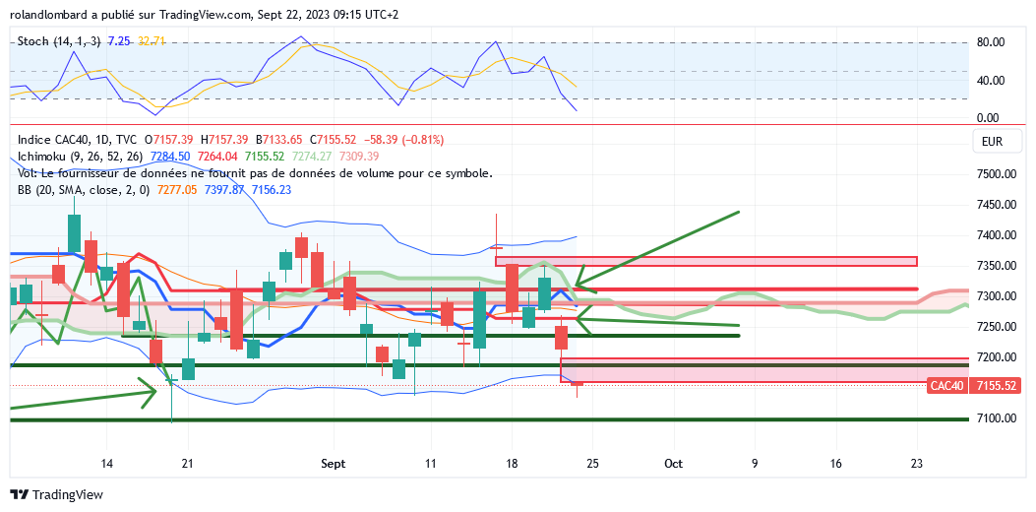Click the BB value 7156.23
This screenshot has height=512, width=1036.
point(272,190)
